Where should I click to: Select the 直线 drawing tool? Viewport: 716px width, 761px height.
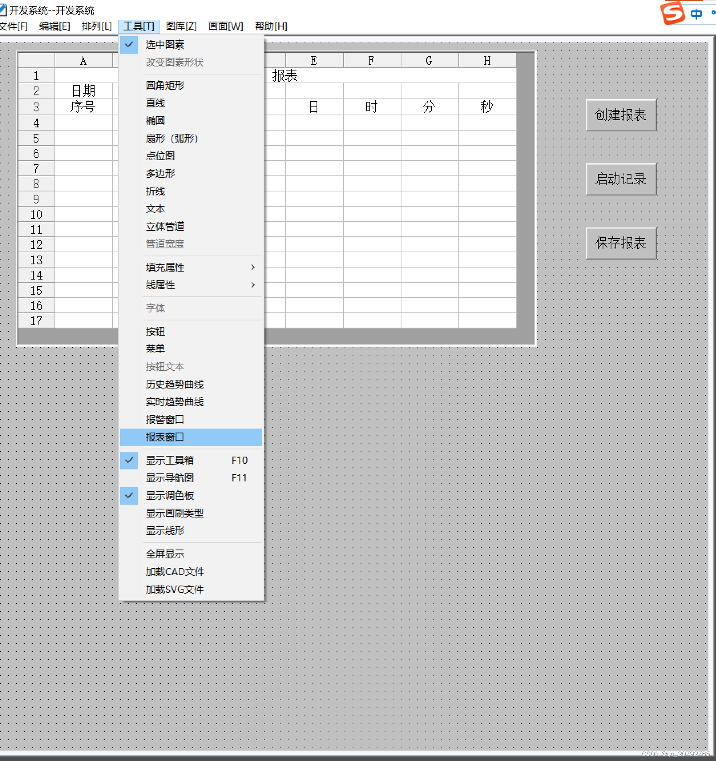coord(191,103)
